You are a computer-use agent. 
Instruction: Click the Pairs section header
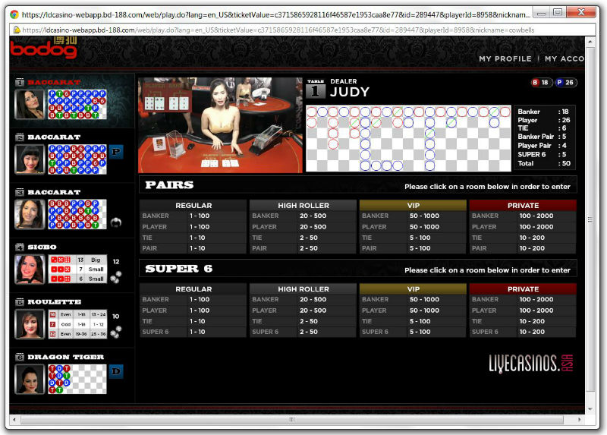pos(358,184)
